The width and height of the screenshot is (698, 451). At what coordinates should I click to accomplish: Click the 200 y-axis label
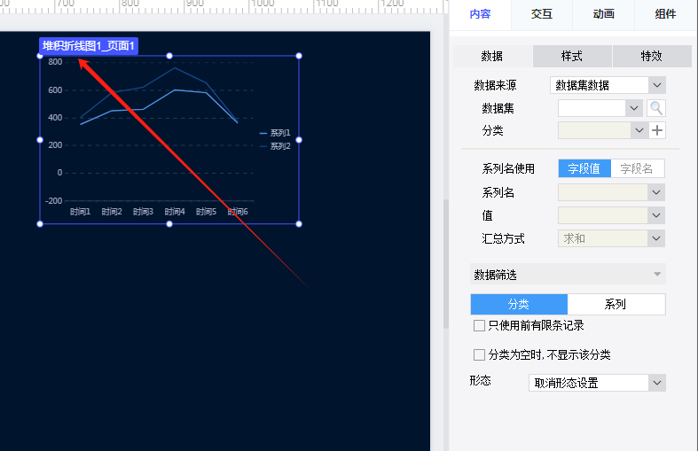[55, 145]
